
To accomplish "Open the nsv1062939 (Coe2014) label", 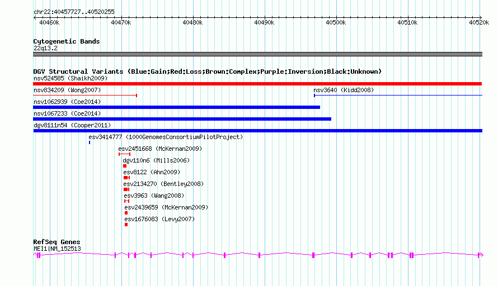I will pos(67,102).
